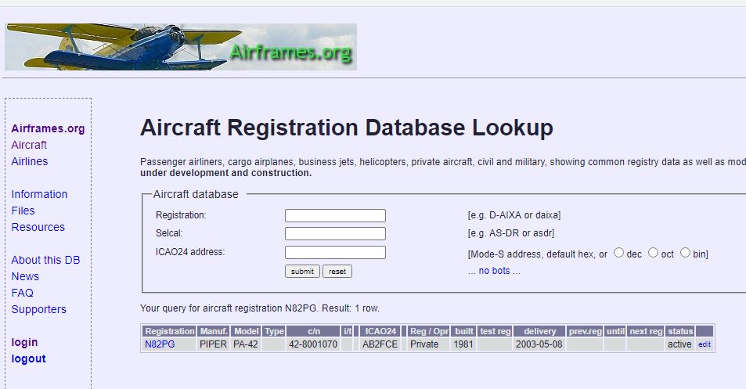Viewport: 746px width, 389px height.
Task: Click the next reg column header
Action: (646, 331)
